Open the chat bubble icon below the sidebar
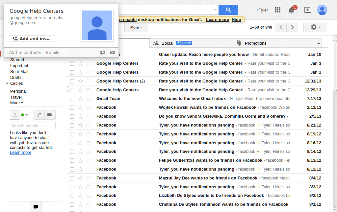 click(36, 207)
